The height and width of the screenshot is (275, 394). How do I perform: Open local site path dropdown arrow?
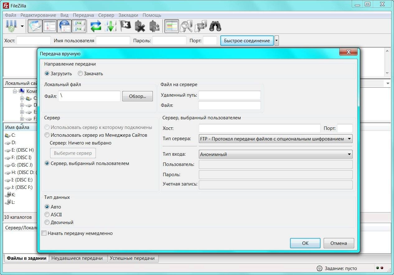(388, 83)
